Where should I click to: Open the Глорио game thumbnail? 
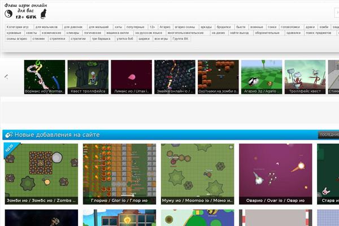point(120,173)
